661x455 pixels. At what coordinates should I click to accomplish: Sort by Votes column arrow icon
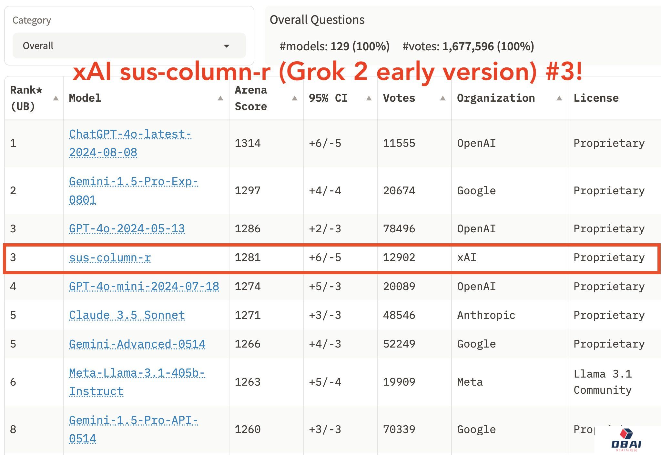[x=443, y=98]
